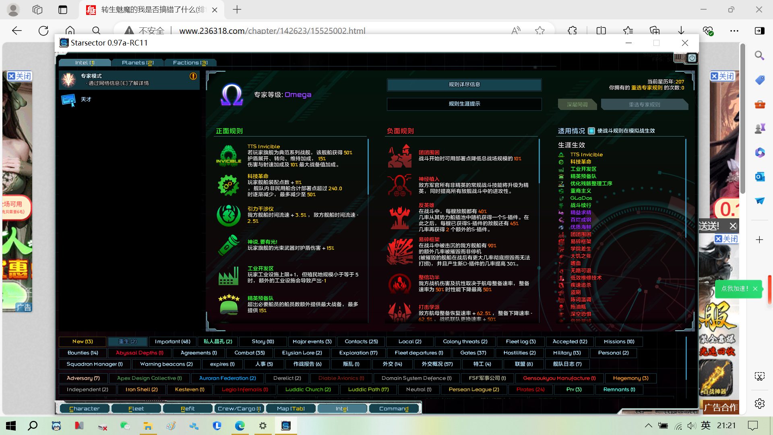The height and width of the screenshot is (435, 773).
Task: Click the power icon in game corner
Action: 692,58
